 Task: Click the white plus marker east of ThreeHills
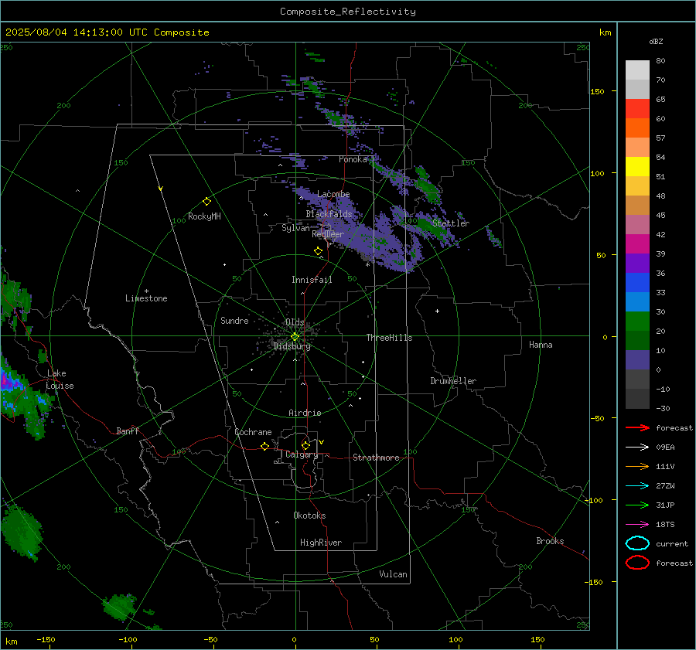point(437,311)
